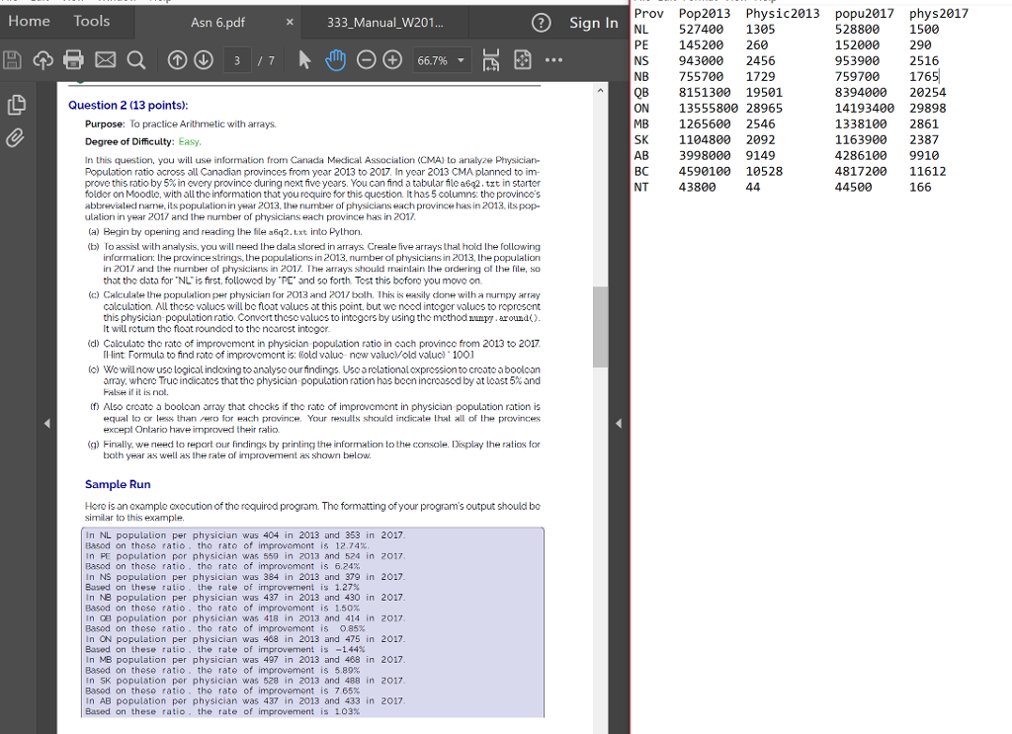1012x734 pixels.
Task: Switch to the Home tab
Action: [30, 21]
